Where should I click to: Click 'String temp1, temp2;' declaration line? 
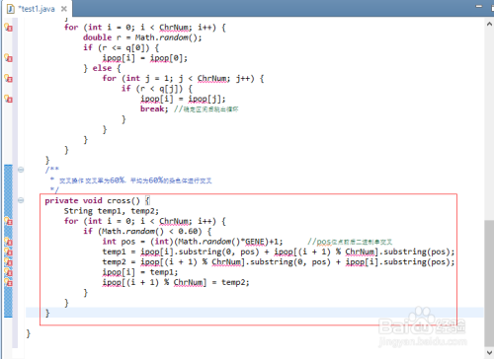[112, 211]
